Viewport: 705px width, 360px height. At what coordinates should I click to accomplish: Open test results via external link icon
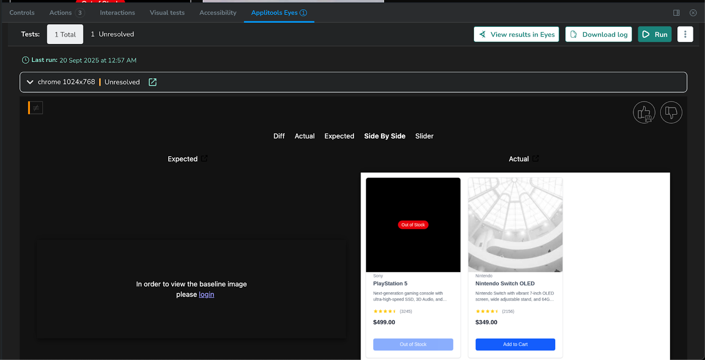click(152, 82)
